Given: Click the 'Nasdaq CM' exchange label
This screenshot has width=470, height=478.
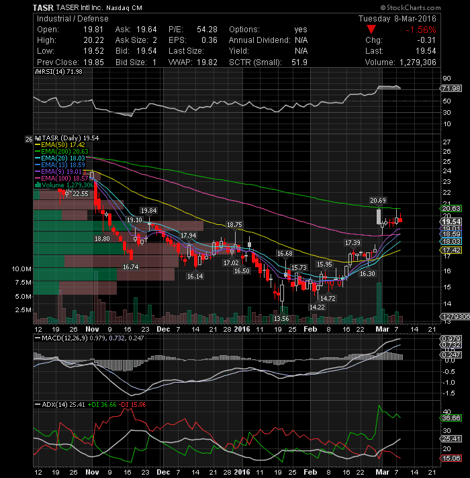Looking at the screenshot, I should click(124, 8).
